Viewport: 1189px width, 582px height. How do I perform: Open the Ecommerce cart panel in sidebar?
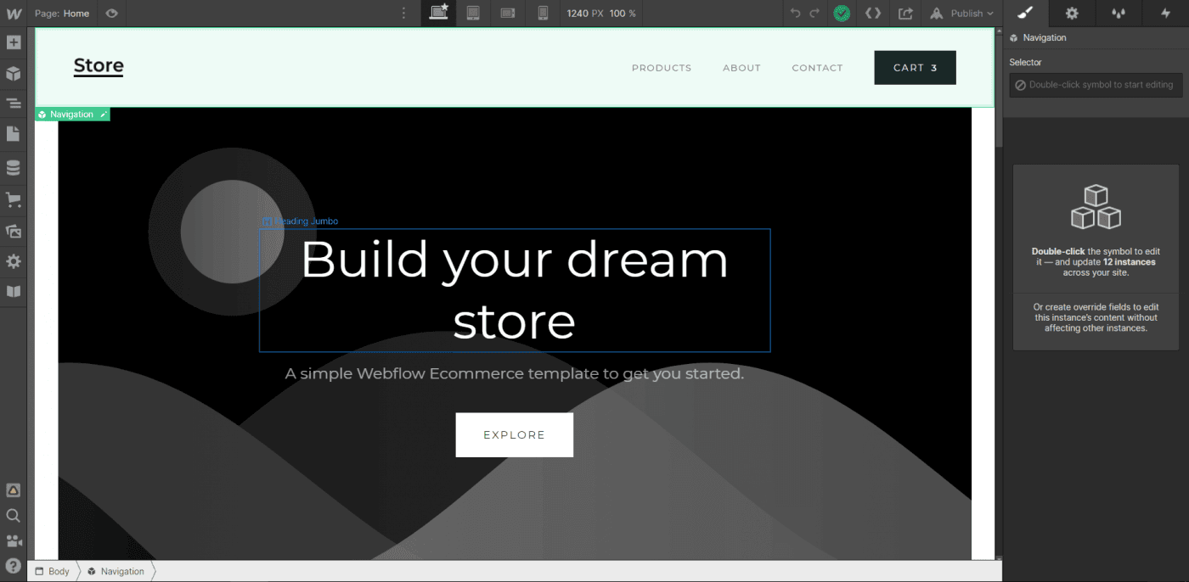(14, 200)
